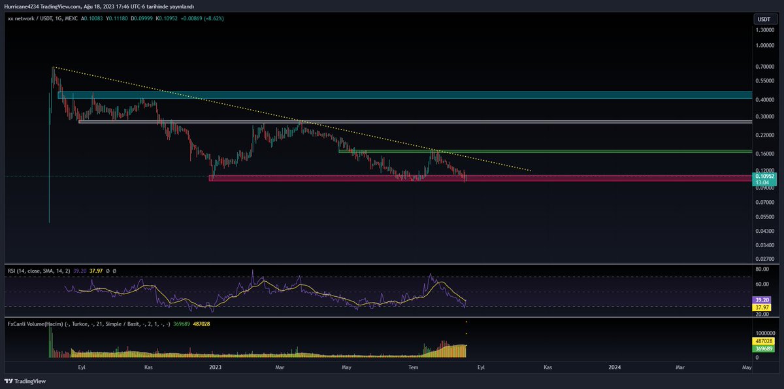Click the yellow price tag 0.10952
The height and width of the screenshot is (389, 784).
tap(764, 177)
